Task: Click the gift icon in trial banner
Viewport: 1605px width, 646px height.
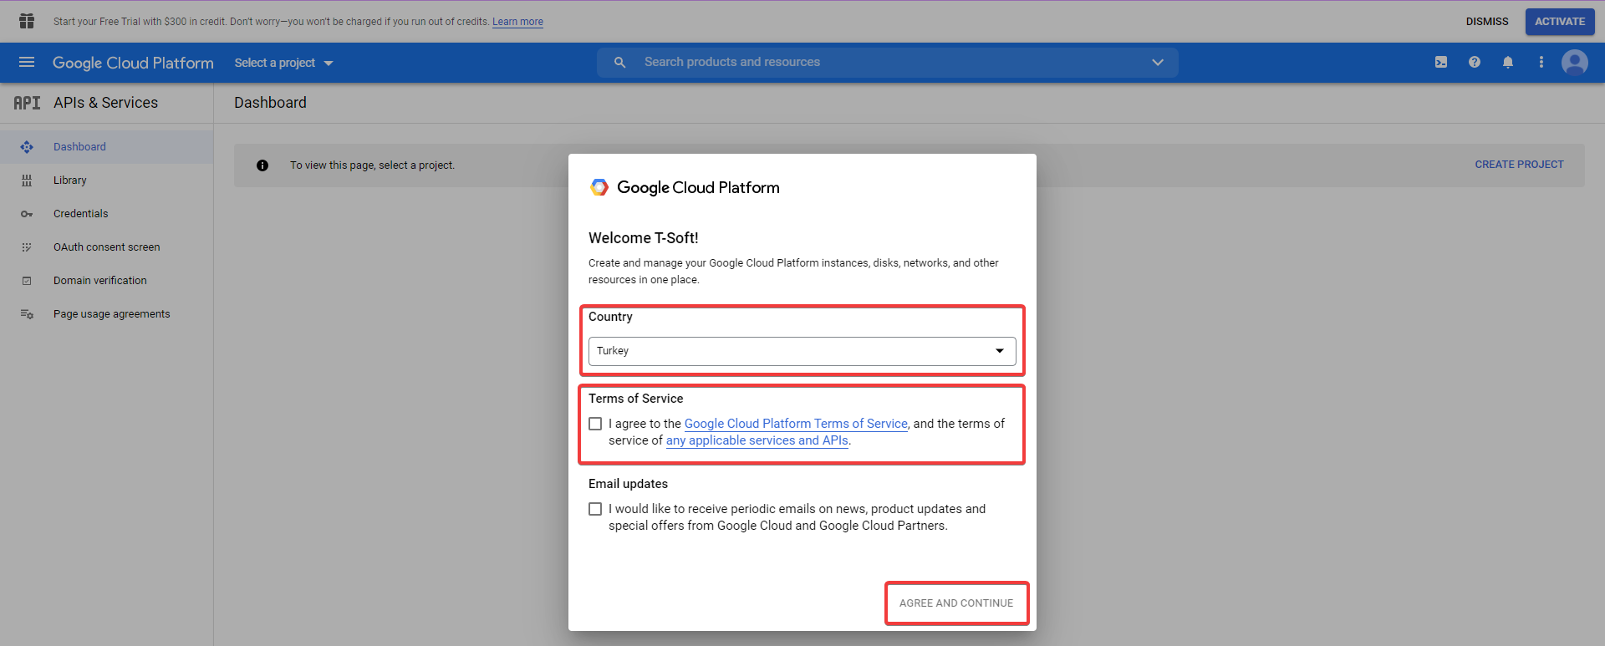Action: tap(27, 21)
